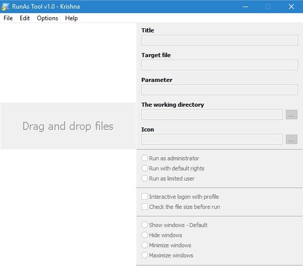Minimize the RunAs Tool window

(245, 7)
